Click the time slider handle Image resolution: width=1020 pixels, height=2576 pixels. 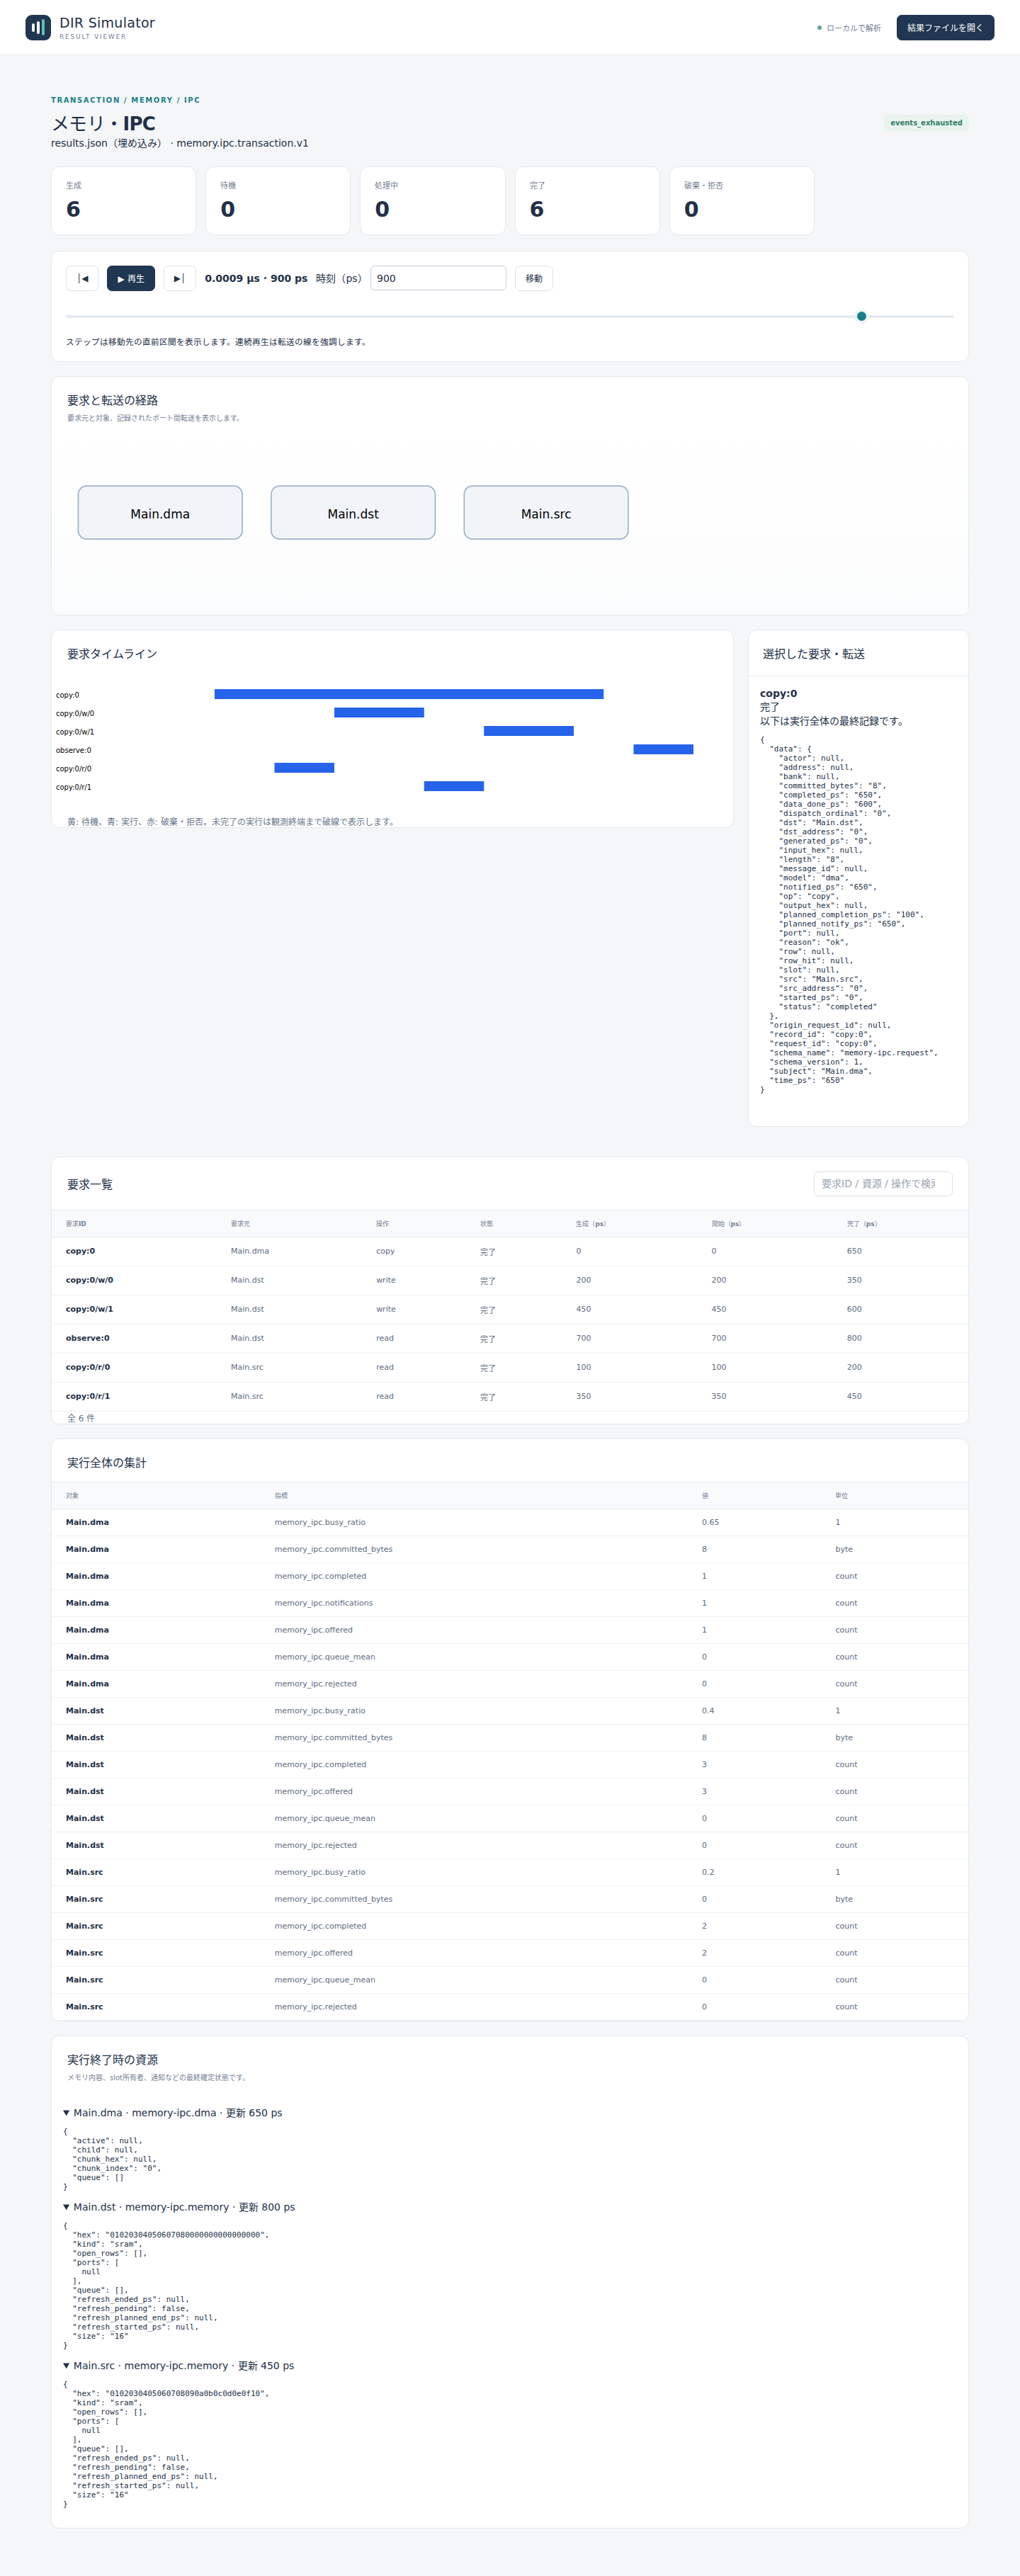point(861,316)
